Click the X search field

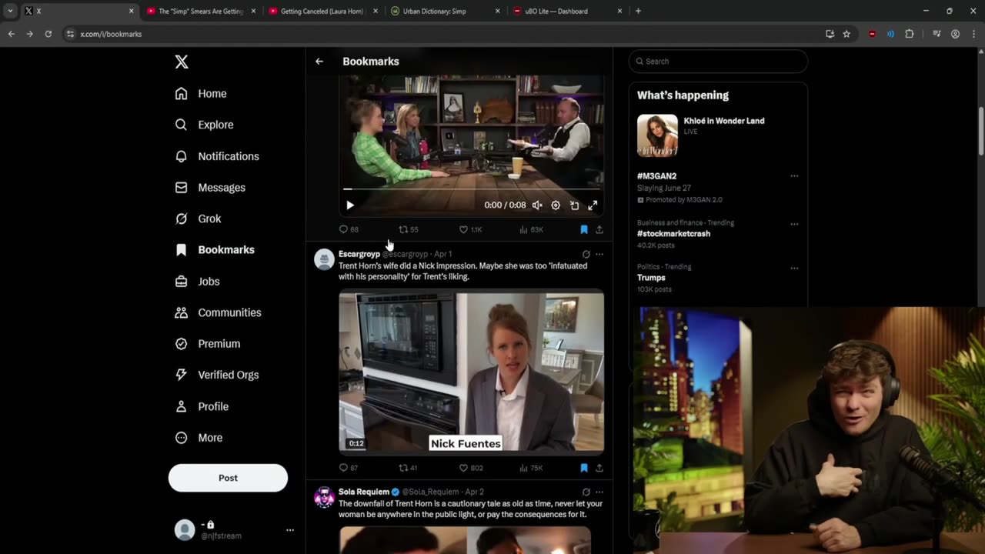718,62
